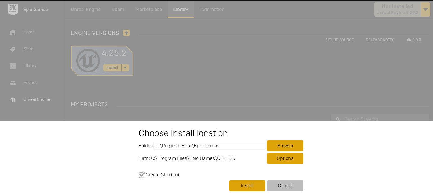Click the Epic Games logo
433x195 pixels.
pos(13,9)
